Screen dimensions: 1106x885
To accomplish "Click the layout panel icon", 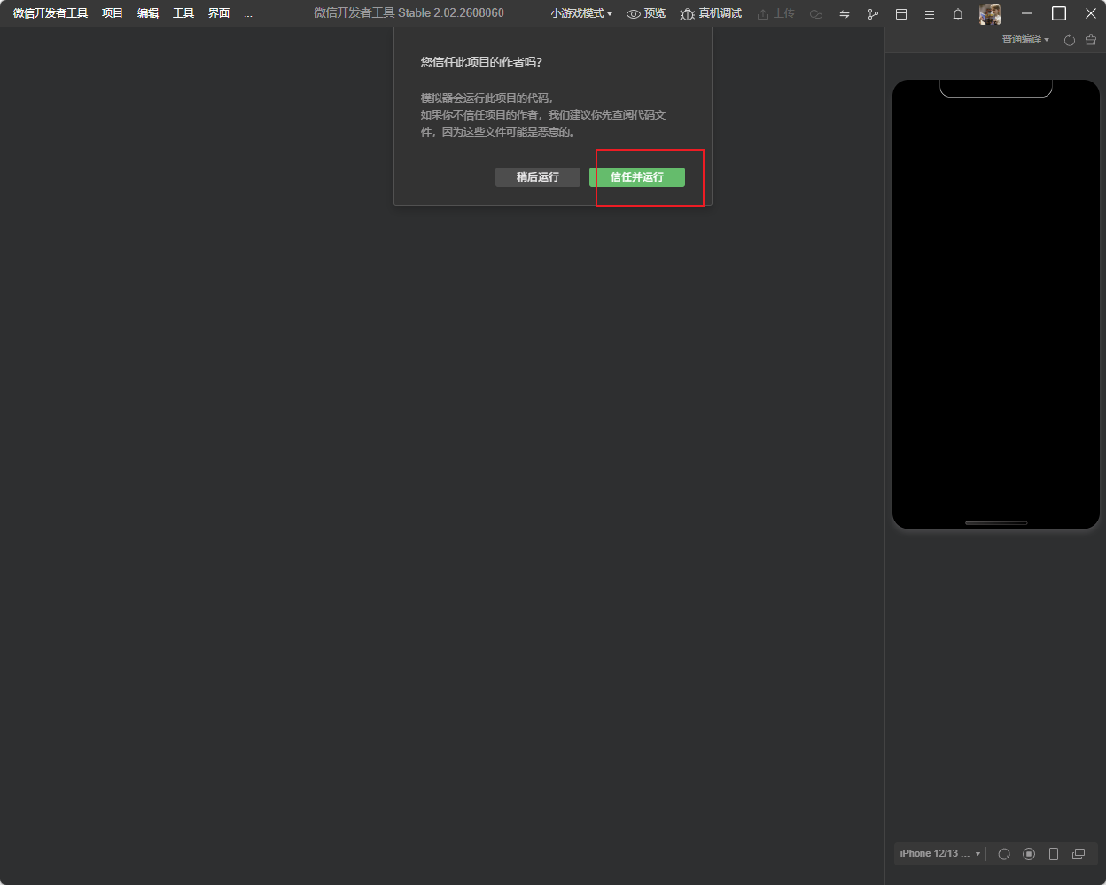I will (x=901, y=14).
